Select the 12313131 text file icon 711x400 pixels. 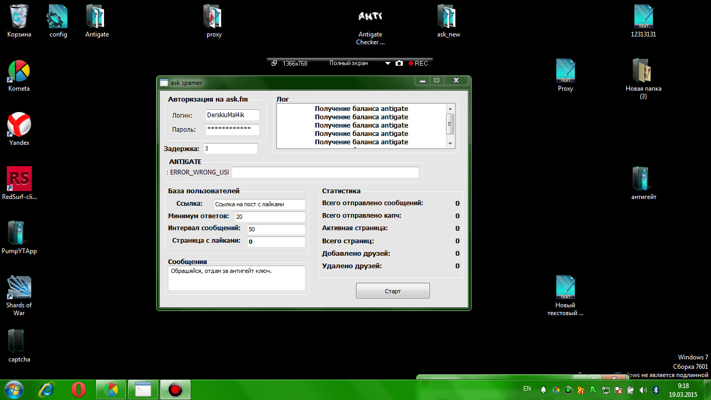pos(643,21)
